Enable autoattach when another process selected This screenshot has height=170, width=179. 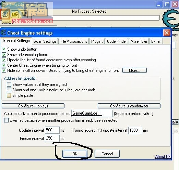[x=6, y=120]
